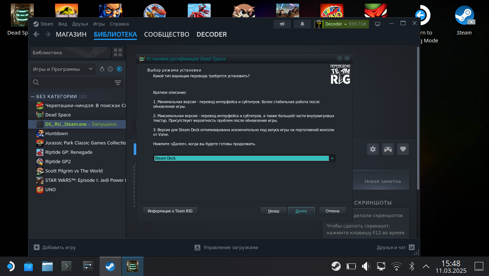489x276 pixels.
Task: Open controller layout icon
Action: [x=388, y=149]
